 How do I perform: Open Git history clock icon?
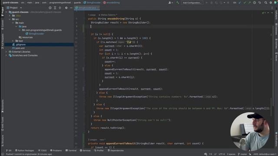(255, 3)
